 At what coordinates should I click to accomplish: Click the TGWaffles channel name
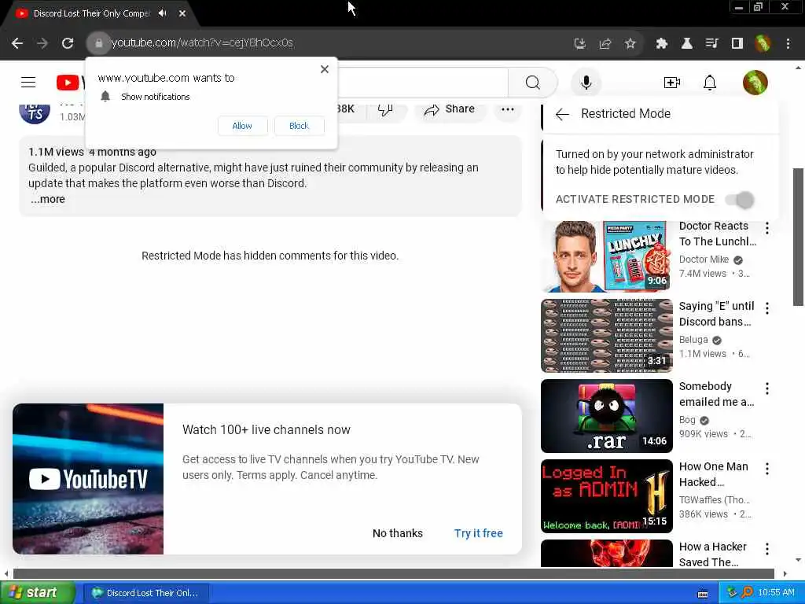click(x=714, y=499)
